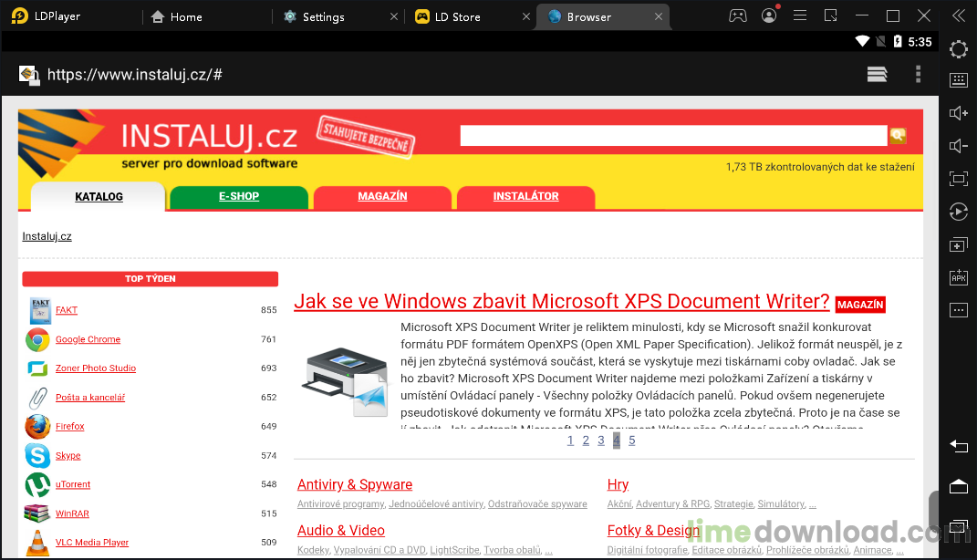Tap the Android home button in sidebar
Image resolution: width=977 pixels, height=560 pixels.
click(x=959, y=486)
